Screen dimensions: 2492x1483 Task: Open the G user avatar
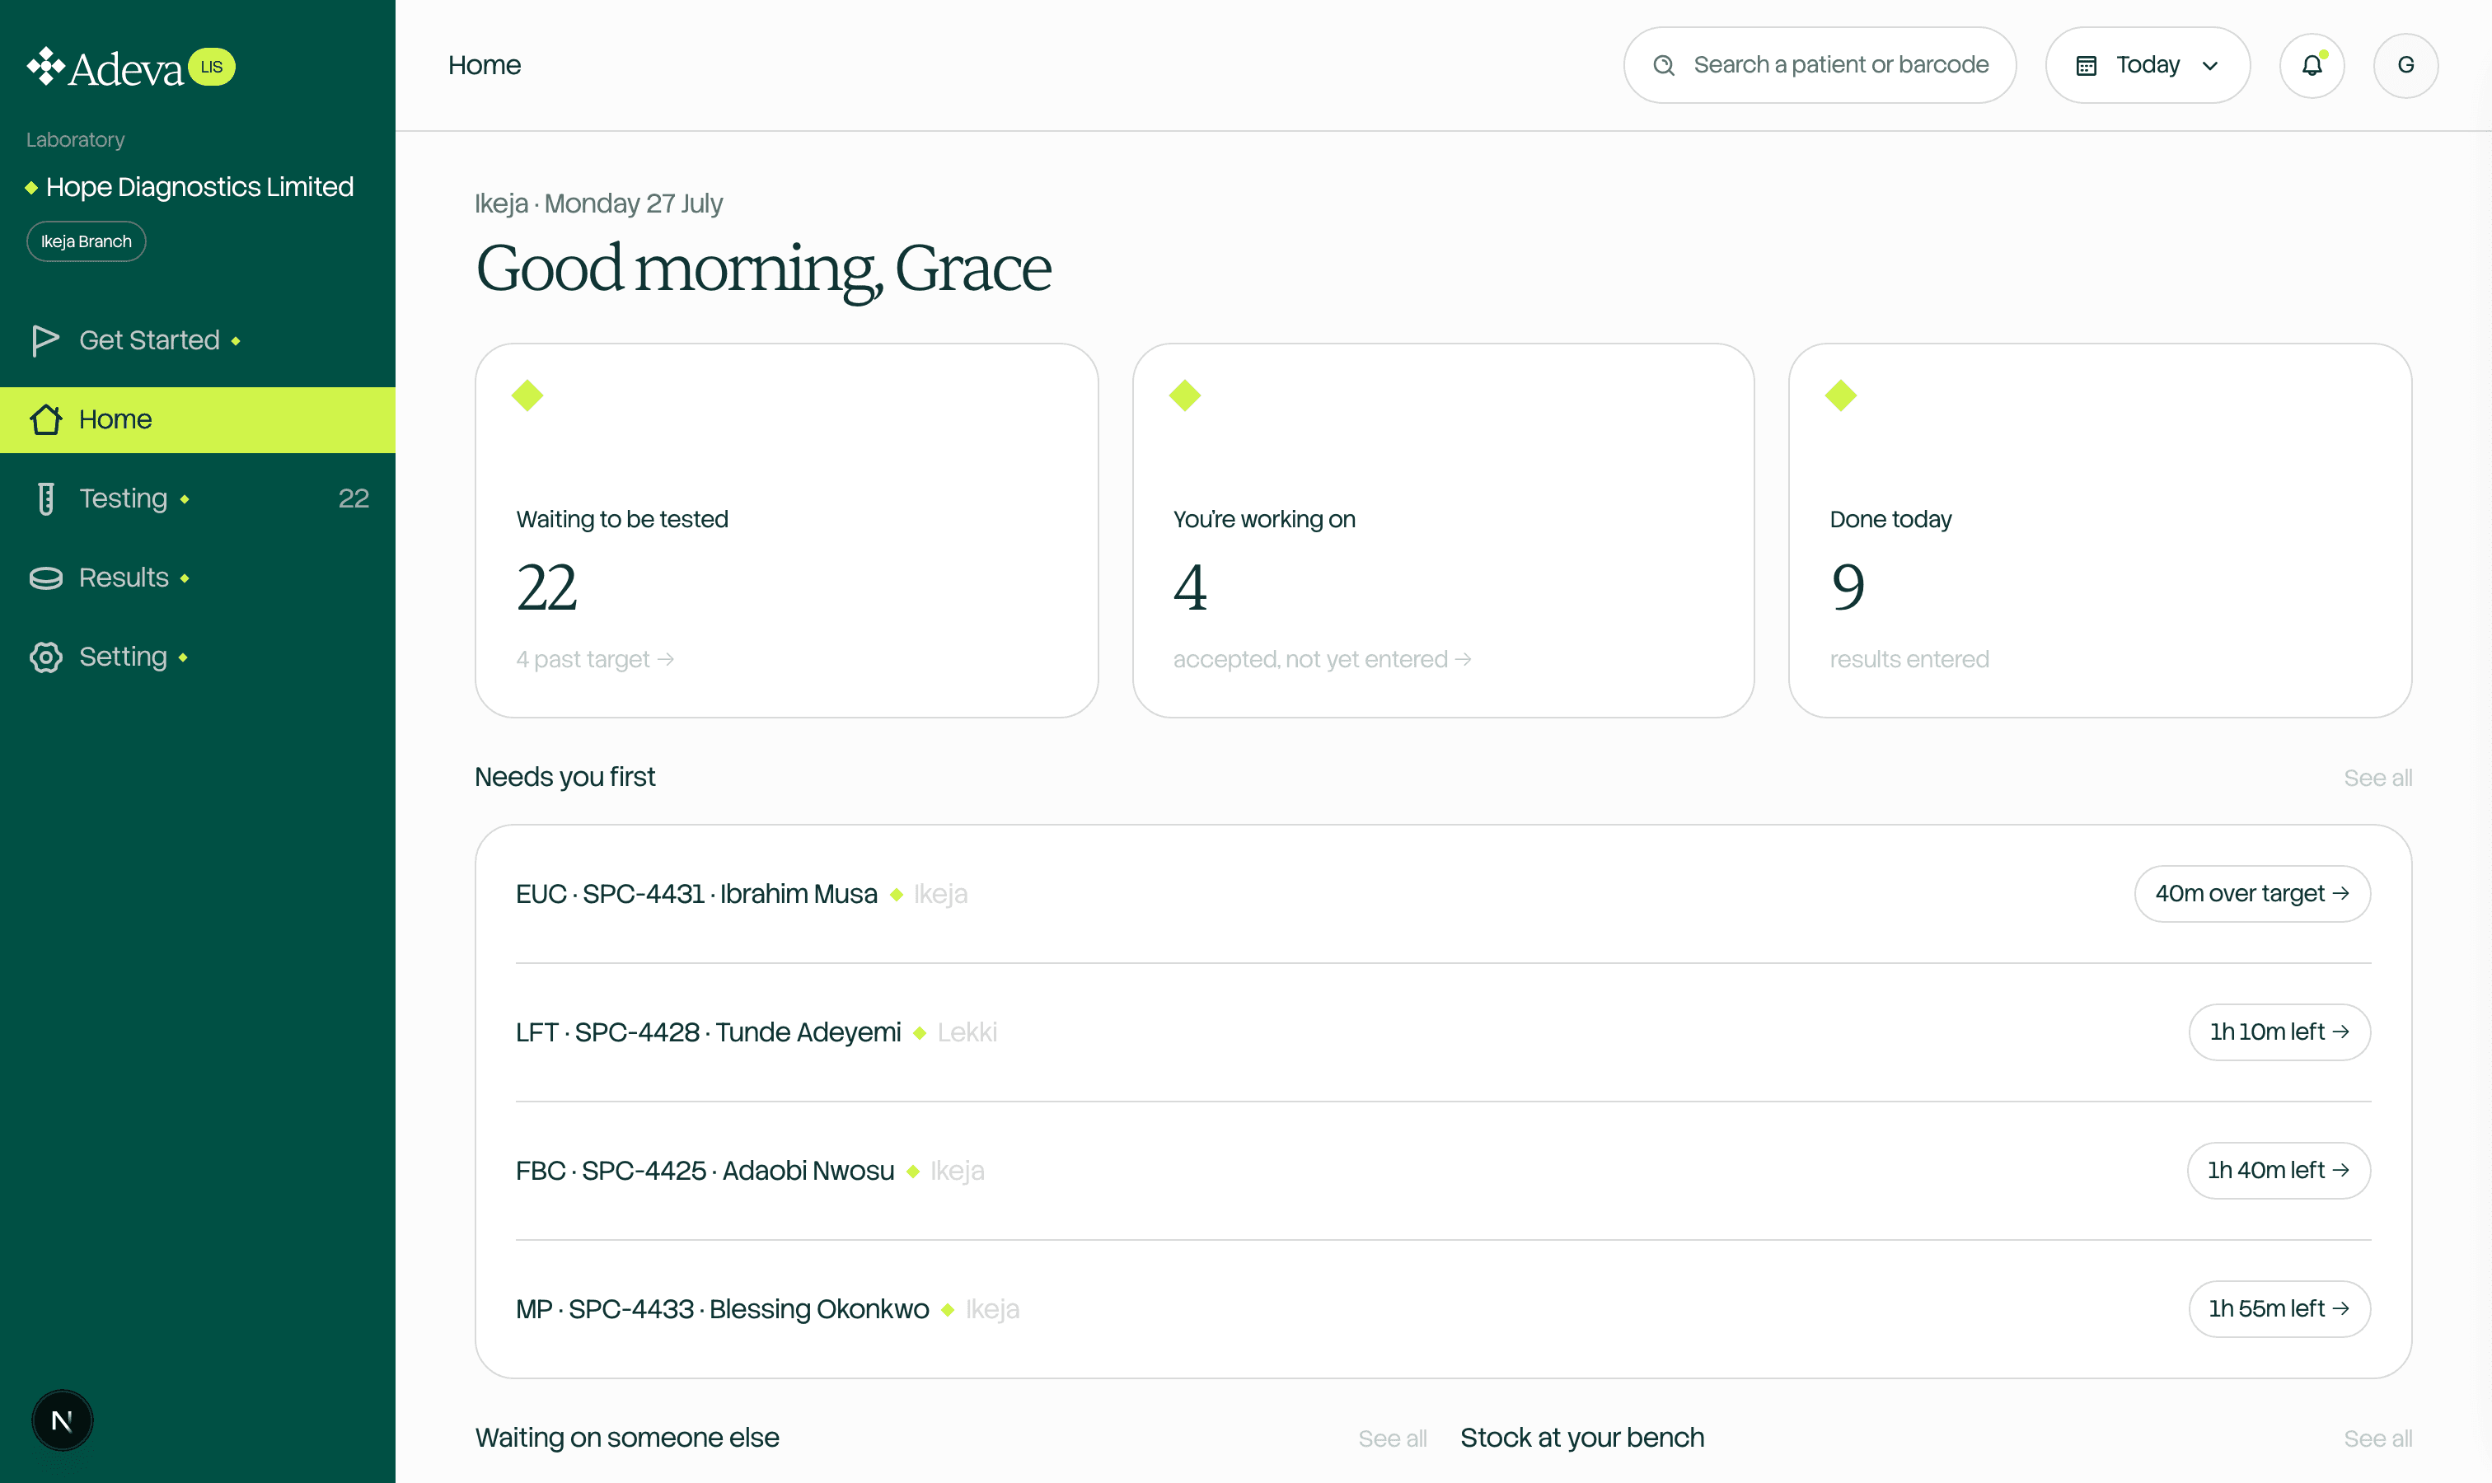pos(2406,66)
